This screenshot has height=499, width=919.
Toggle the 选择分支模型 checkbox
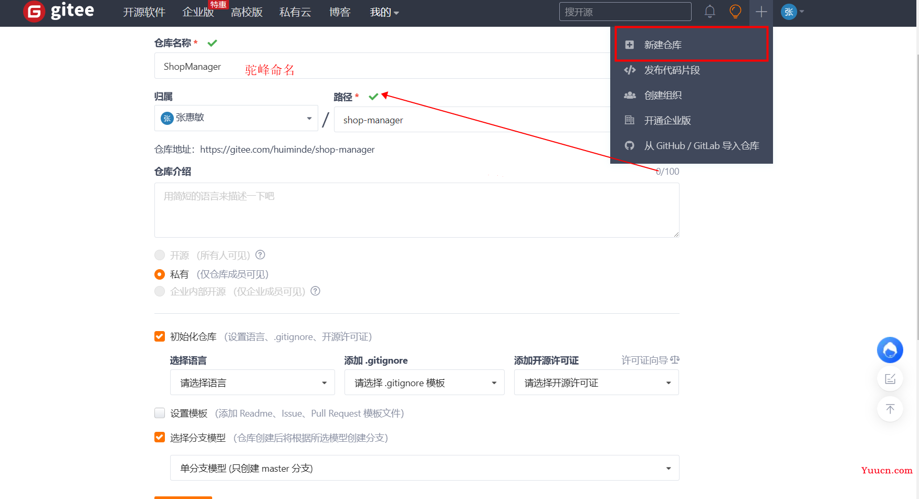(160, 437)
